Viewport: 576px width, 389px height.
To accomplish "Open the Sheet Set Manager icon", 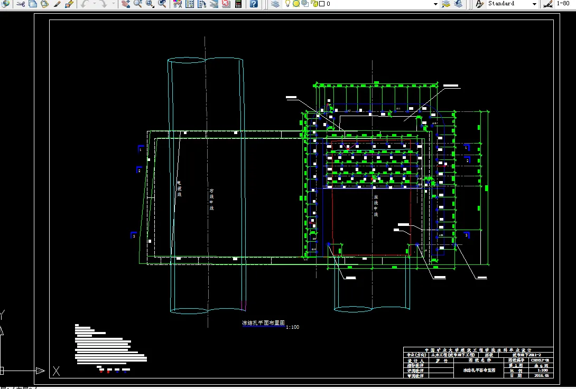I will click(214, 4).
